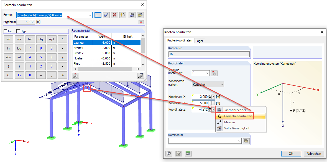Screen dimensions: 327x162
Task: Click the equals calculator key
Action: [41, 75]
